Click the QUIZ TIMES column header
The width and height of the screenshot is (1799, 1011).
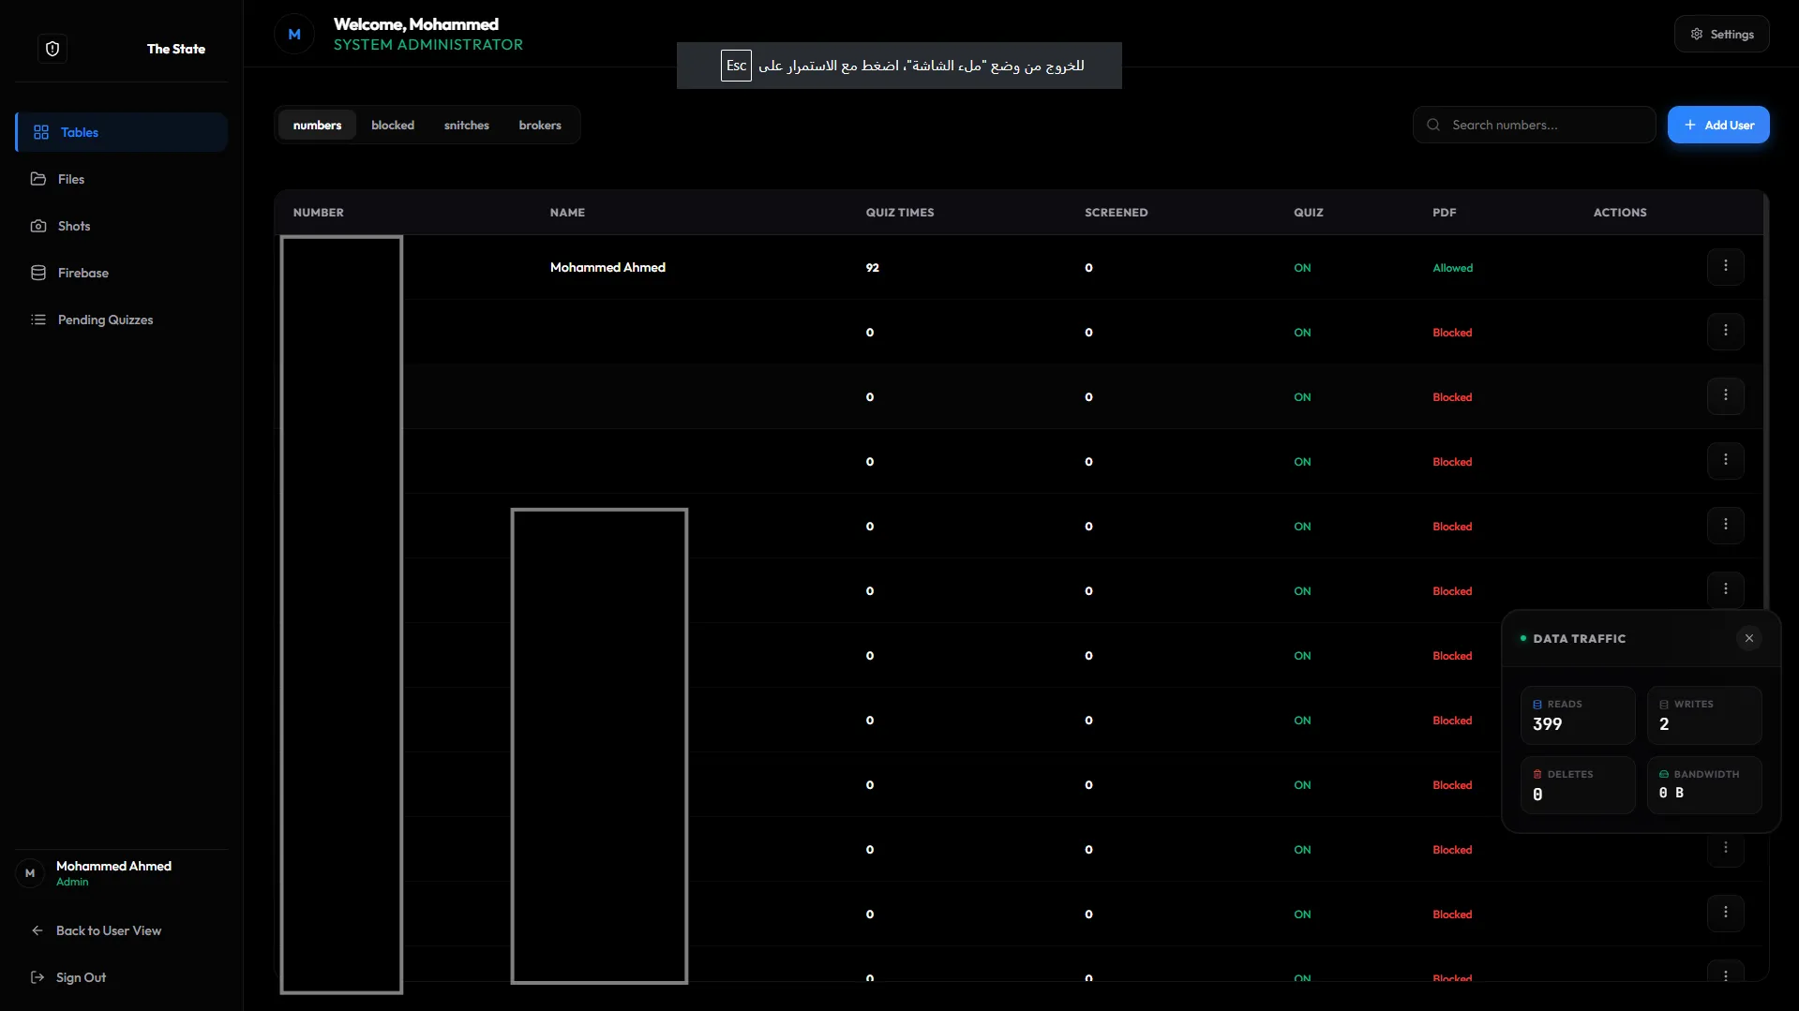pos(899,213)
